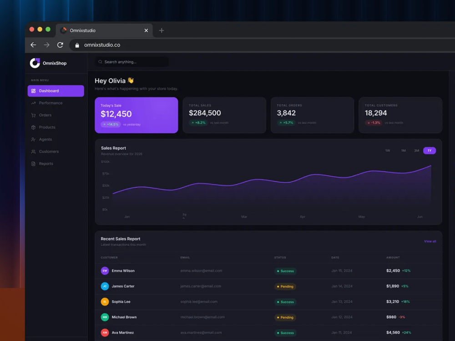Image resolution: width=455 pixels, height=341 pixels.
Task: Click the Dashboard grid icon
Action: click(x=33, y=91)
